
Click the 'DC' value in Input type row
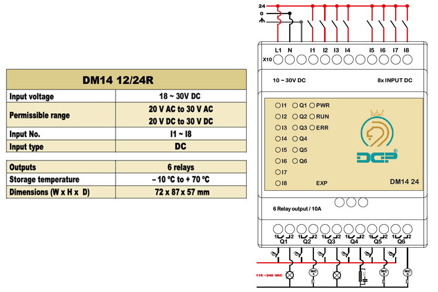tap(181, 146)
